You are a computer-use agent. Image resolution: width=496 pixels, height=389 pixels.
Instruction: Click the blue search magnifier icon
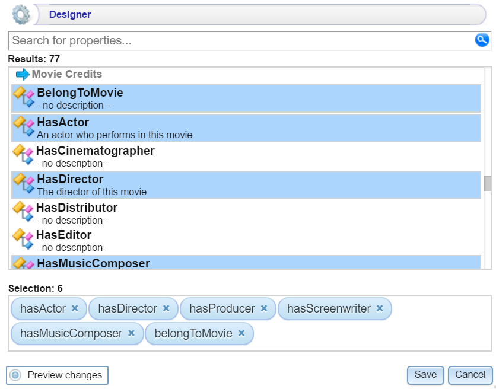pyautogui.click(x=482, y=40)
